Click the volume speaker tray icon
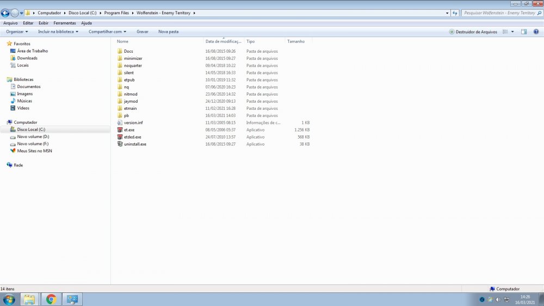Image resolution: width=544 pixels, height=306 pixels. (498, 299)
